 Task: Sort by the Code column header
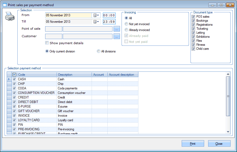click(x=37, y=75)
